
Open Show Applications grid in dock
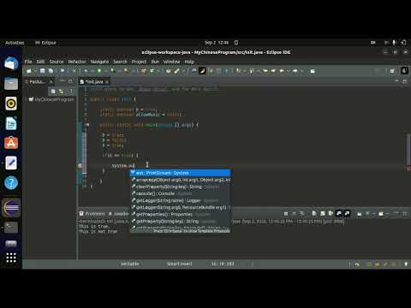11,258
